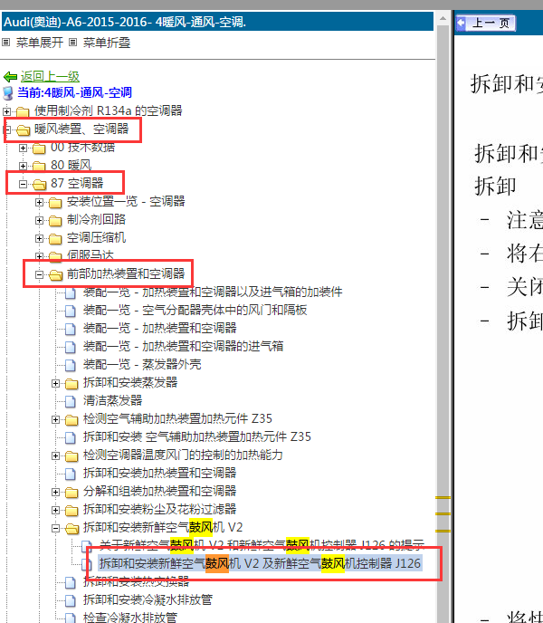543x623 pixels.
Task: Click folder icon of 检测空气辅助加热装置加热元件 Z35
Action: (71, 419)
